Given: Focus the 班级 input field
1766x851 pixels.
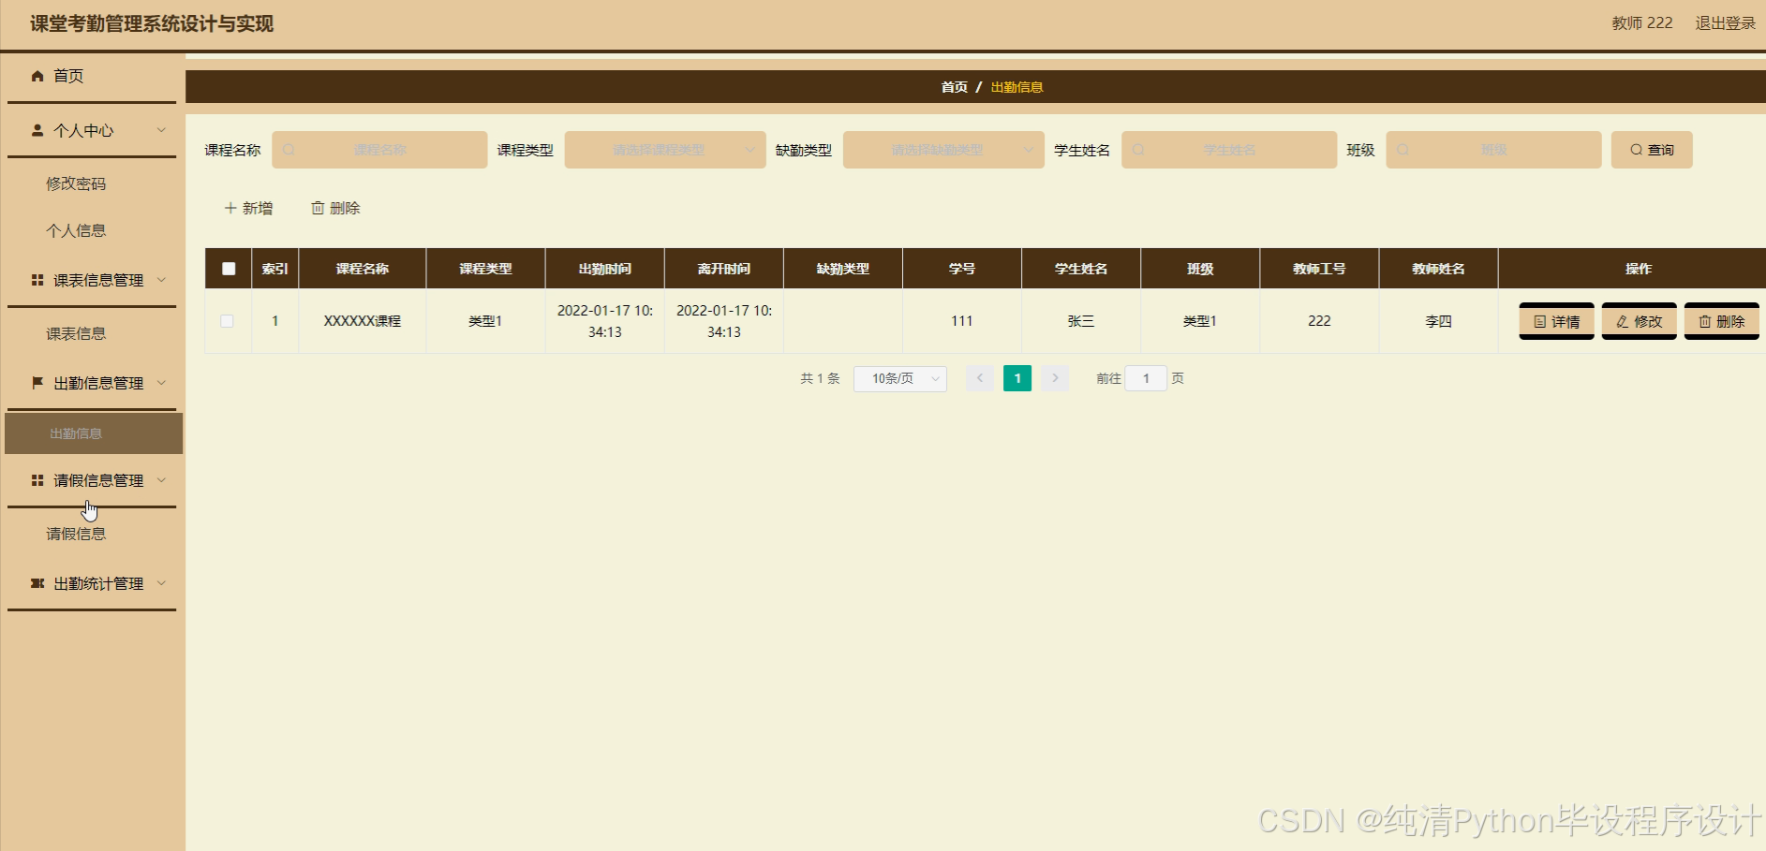Looking at the screenshot, I should point(1493,150).
